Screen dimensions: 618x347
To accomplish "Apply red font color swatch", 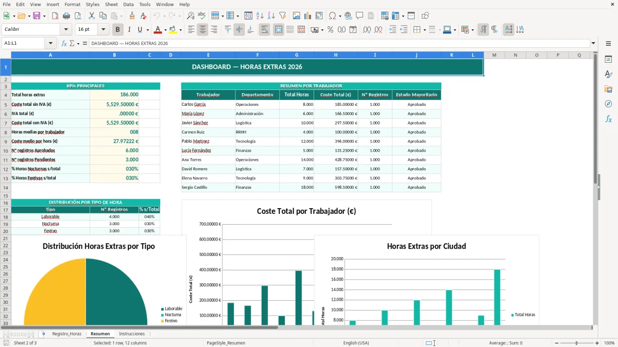I will click(x=157, y=30).
